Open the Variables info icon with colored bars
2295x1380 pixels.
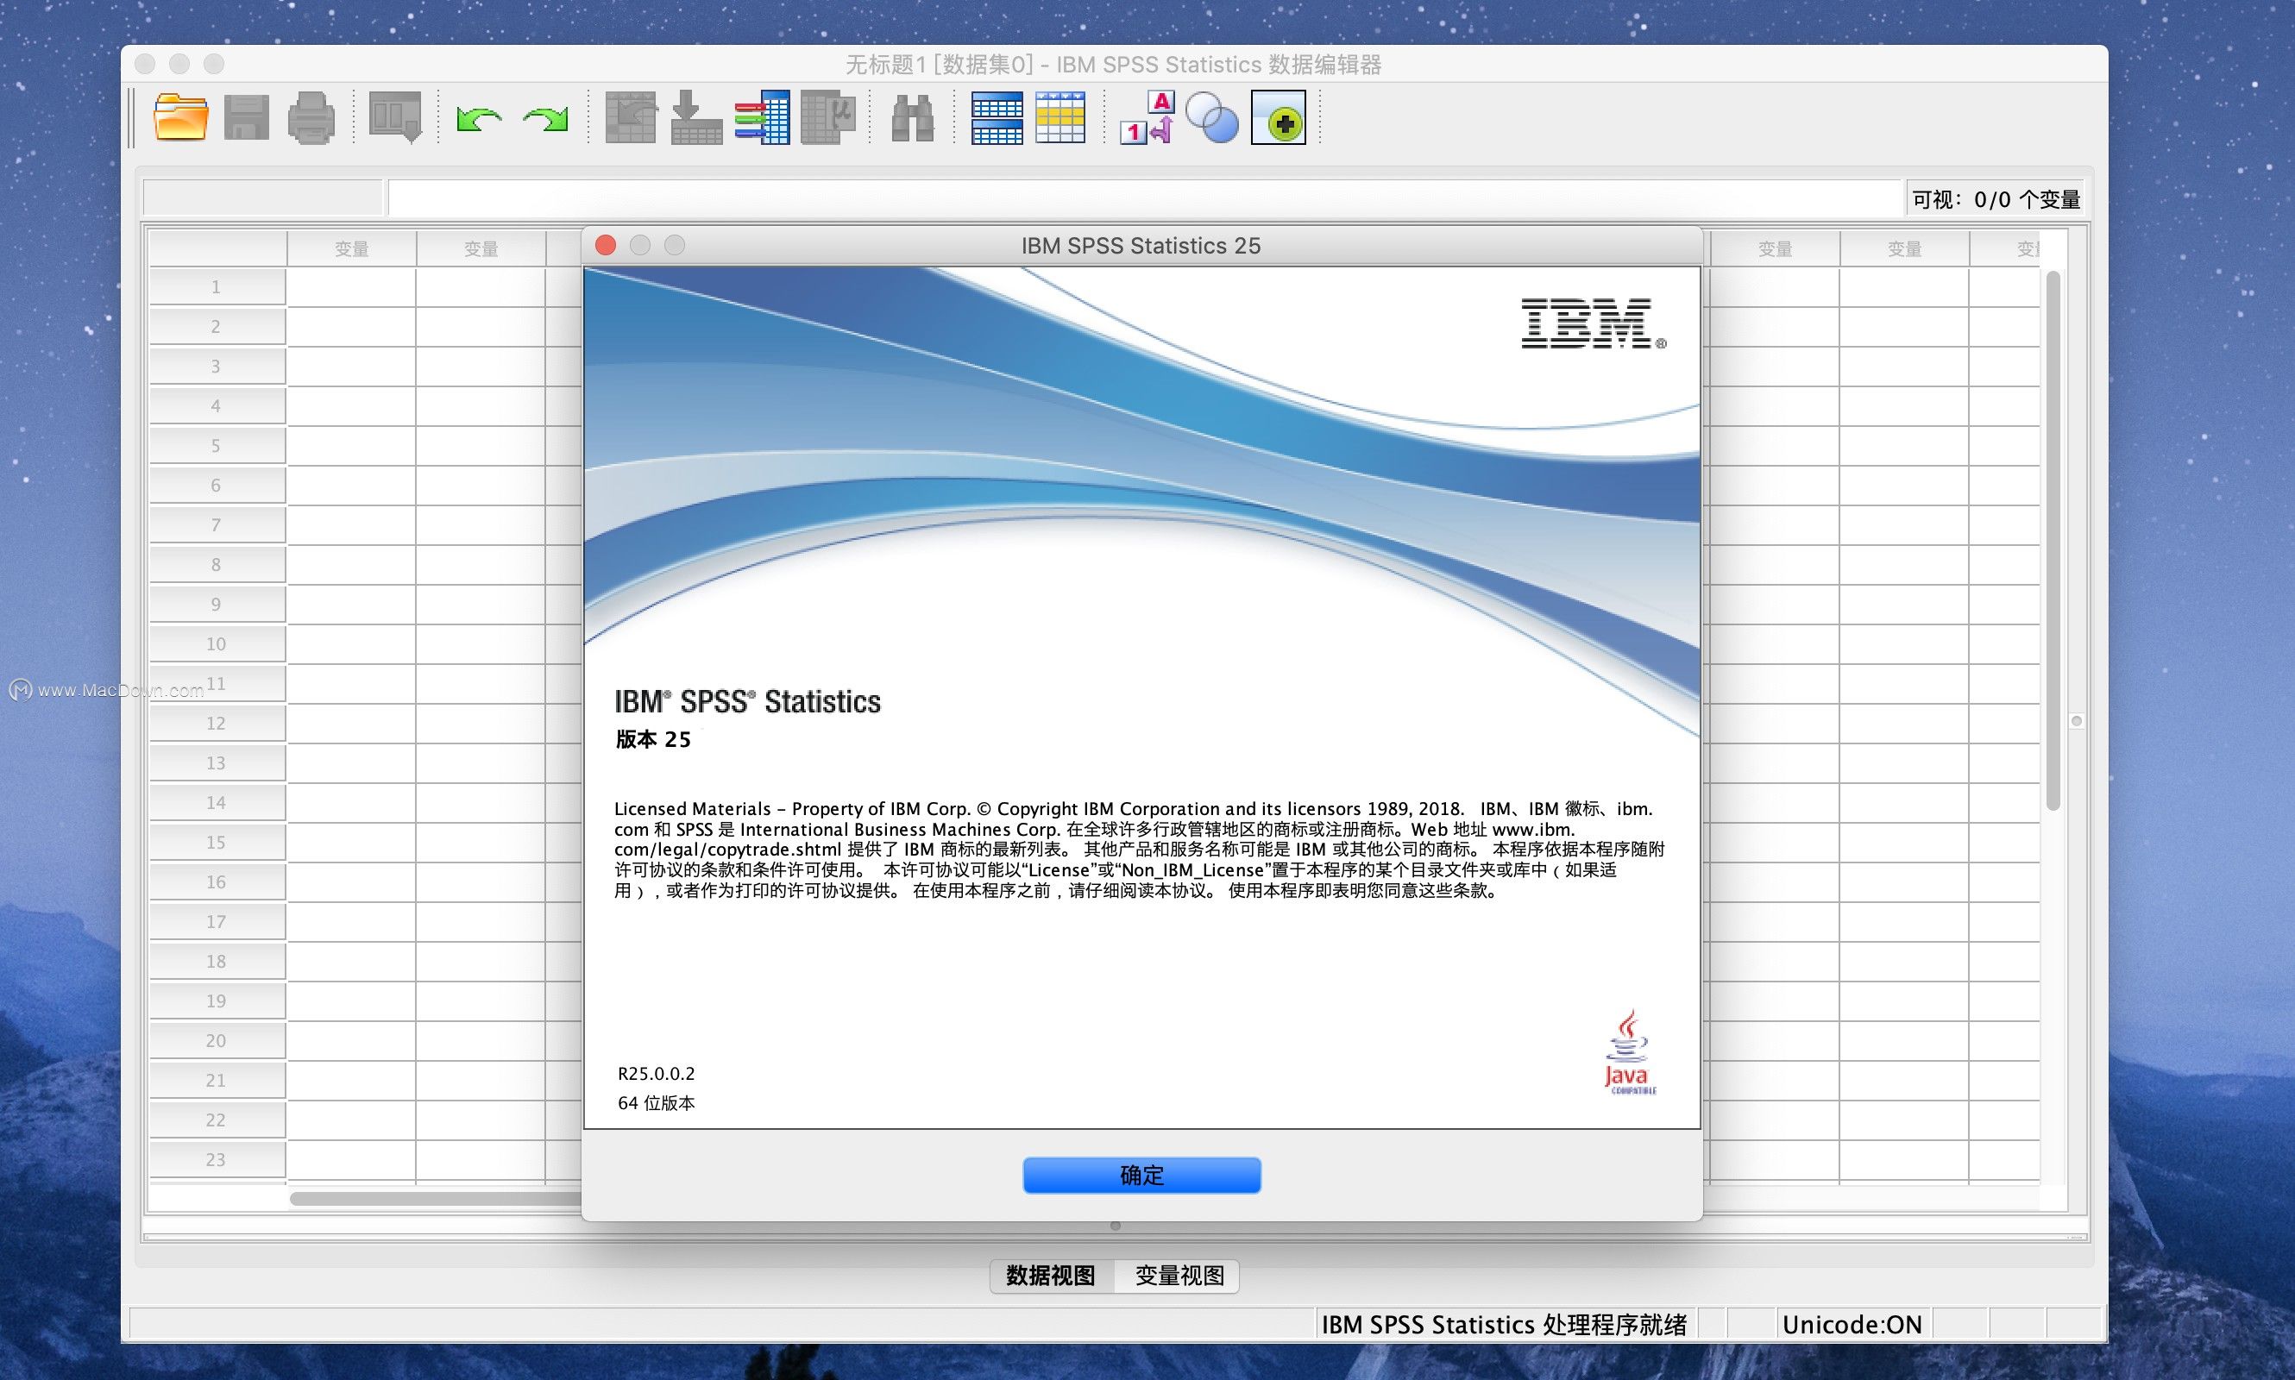pyautogui.click(x=762, y=118)
